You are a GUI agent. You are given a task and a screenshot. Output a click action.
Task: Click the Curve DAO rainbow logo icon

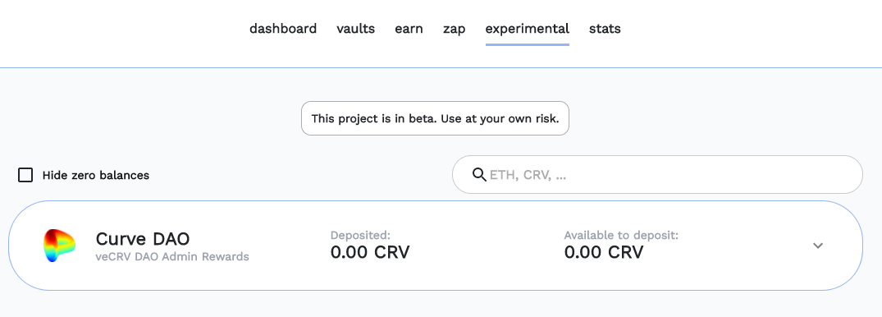tap(59, 246)
